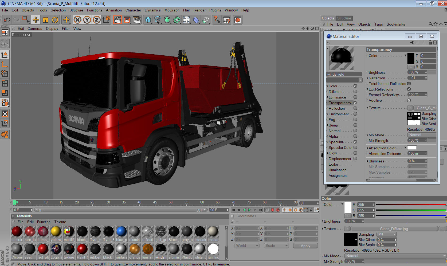Open the MoGraph menu
The height and width of the screenshot is (266, 447).
click(x=172, y=10)
